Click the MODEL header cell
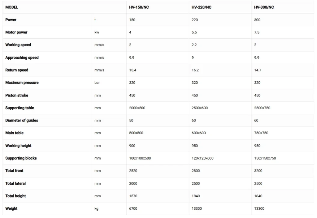The image size is (317, 218). point(12,7)
